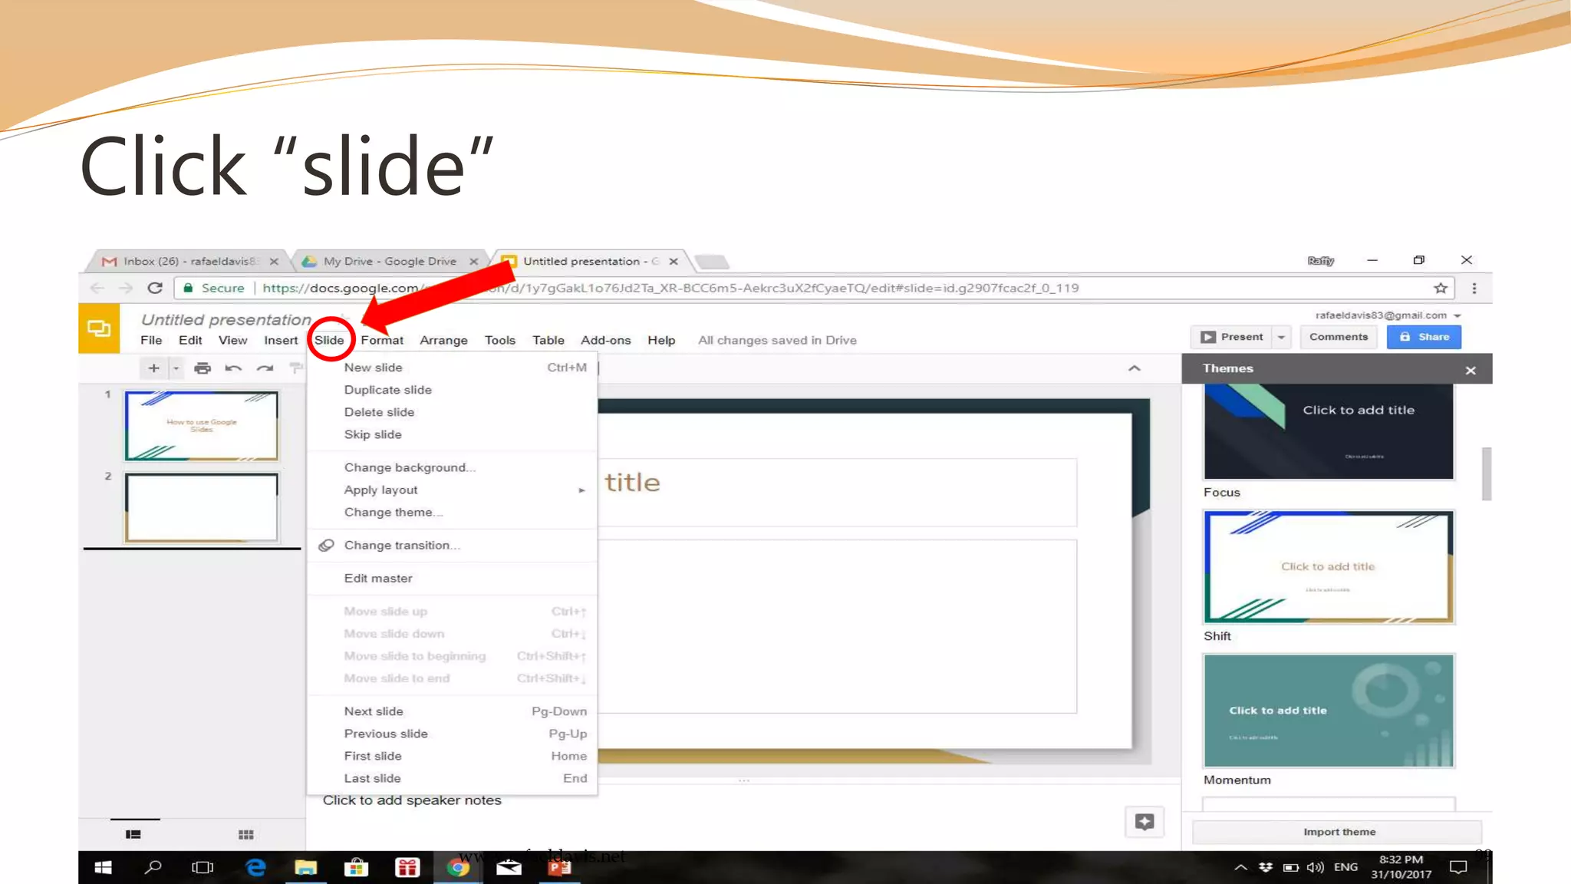Switch to grid view icon
This screenshot has height=884, width=1571.
pyautogui.click(x=245, y=834)
